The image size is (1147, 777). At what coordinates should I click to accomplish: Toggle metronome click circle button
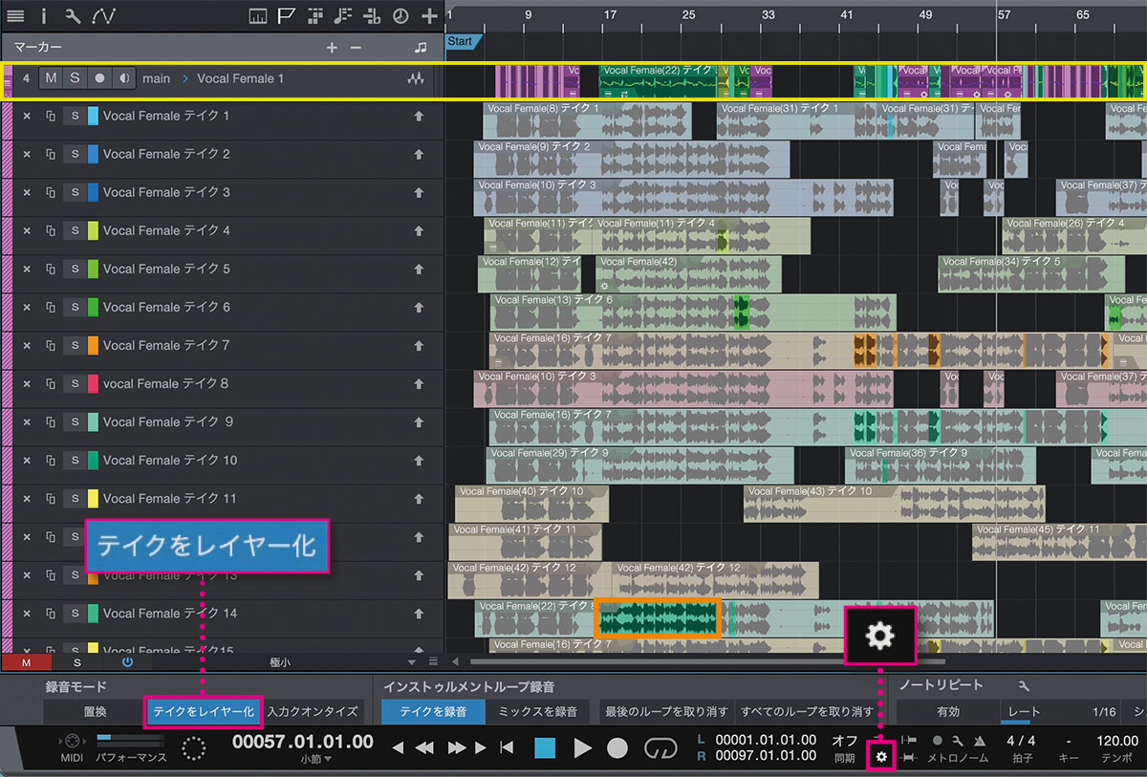938,741
